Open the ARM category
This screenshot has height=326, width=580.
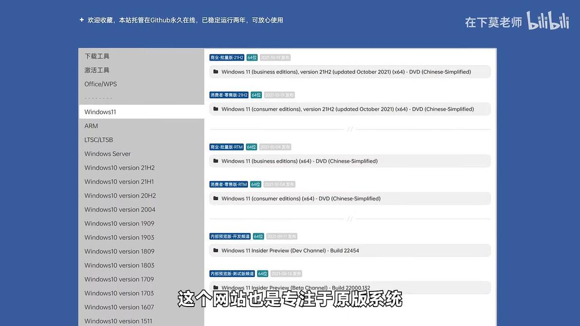click(x=141, y=126)
